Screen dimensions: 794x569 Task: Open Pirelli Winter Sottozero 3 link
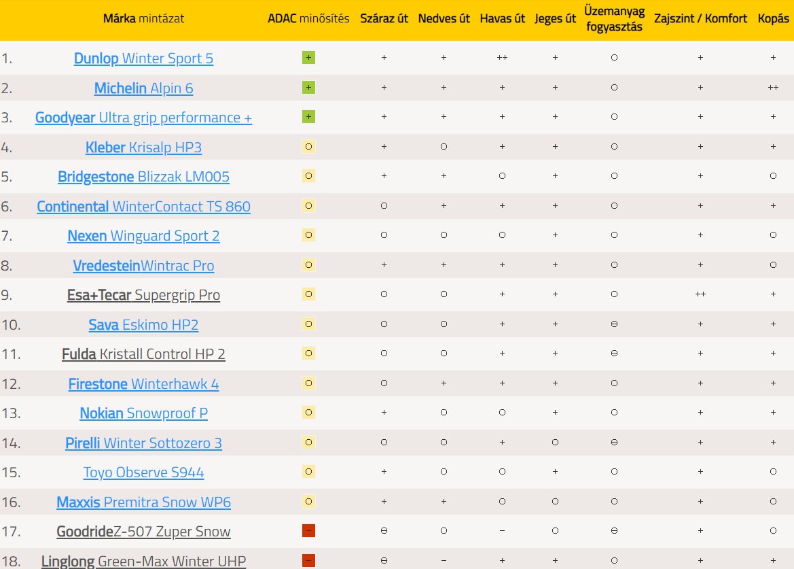tap(143, 443)
